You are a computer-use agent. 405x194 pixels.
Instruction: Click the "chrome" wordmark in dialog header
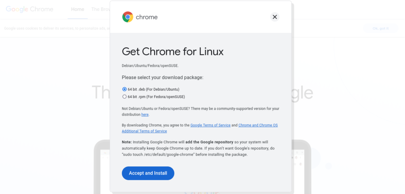147,17
